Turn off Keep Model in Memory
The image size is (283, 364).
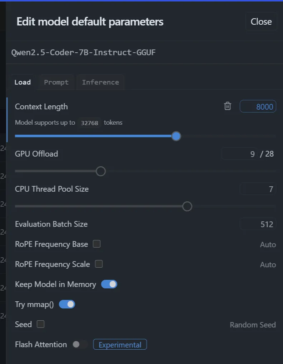(x=109, y=284)
